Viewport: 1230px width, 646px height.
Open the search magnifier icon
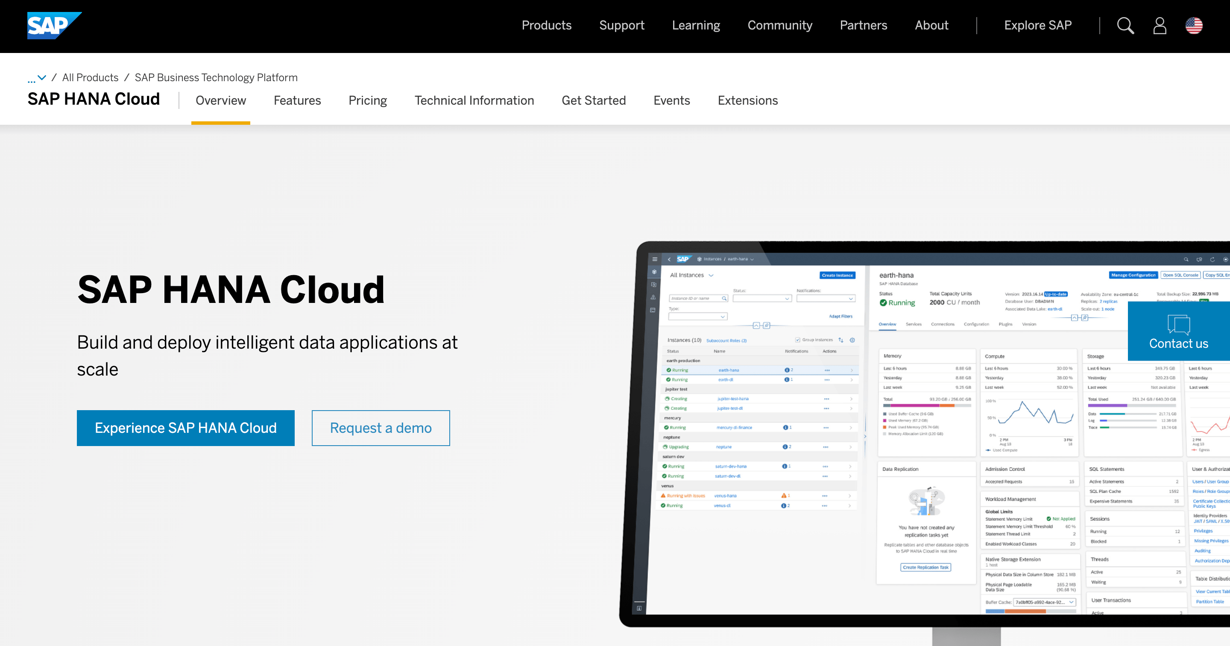coord(1125,25)
